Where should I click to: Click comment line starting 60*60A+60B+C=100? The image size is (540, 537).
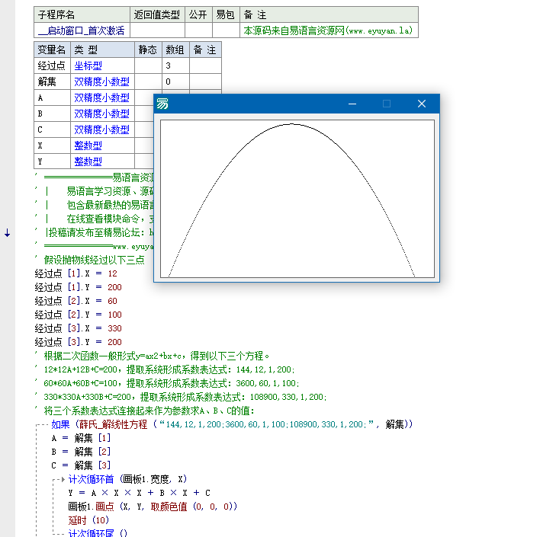point(172,384)
